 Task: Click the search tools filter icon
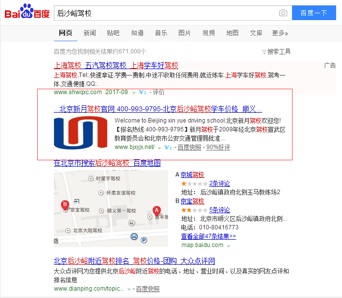point(264,52)
